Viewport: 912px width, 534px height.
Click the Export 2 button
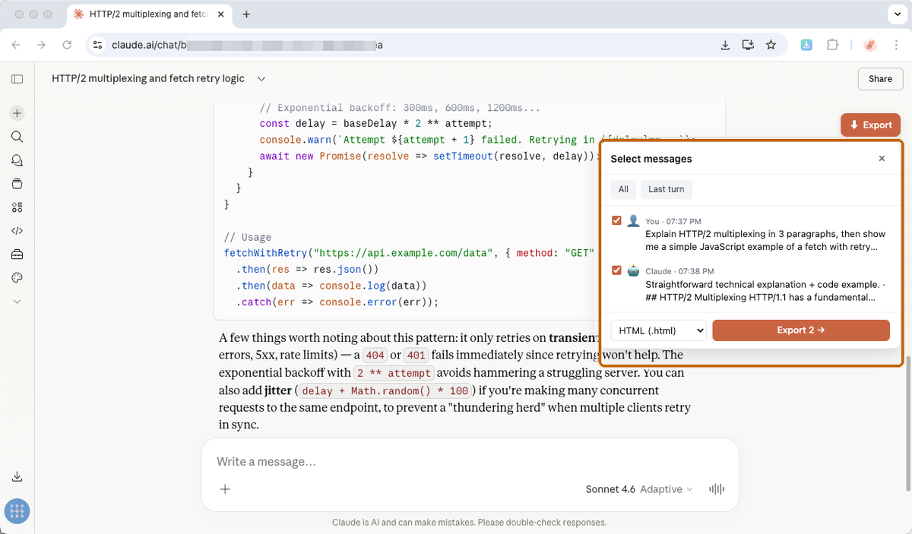(x=801, y=330)
